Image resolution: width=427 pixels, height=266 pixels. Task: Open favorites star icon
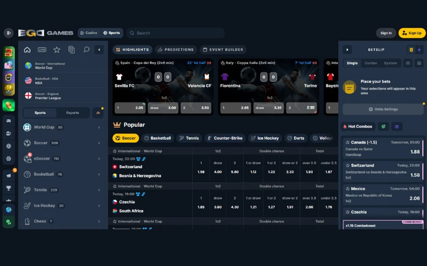click(57, 49)
